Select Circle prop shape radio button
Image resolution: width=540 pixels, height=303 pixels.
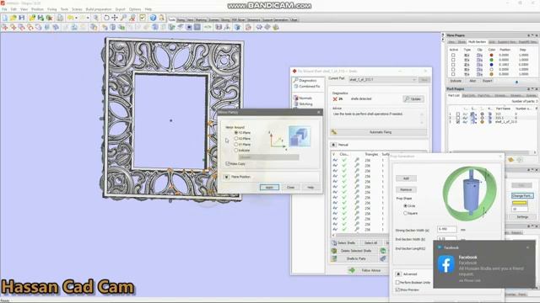(405, 205)
